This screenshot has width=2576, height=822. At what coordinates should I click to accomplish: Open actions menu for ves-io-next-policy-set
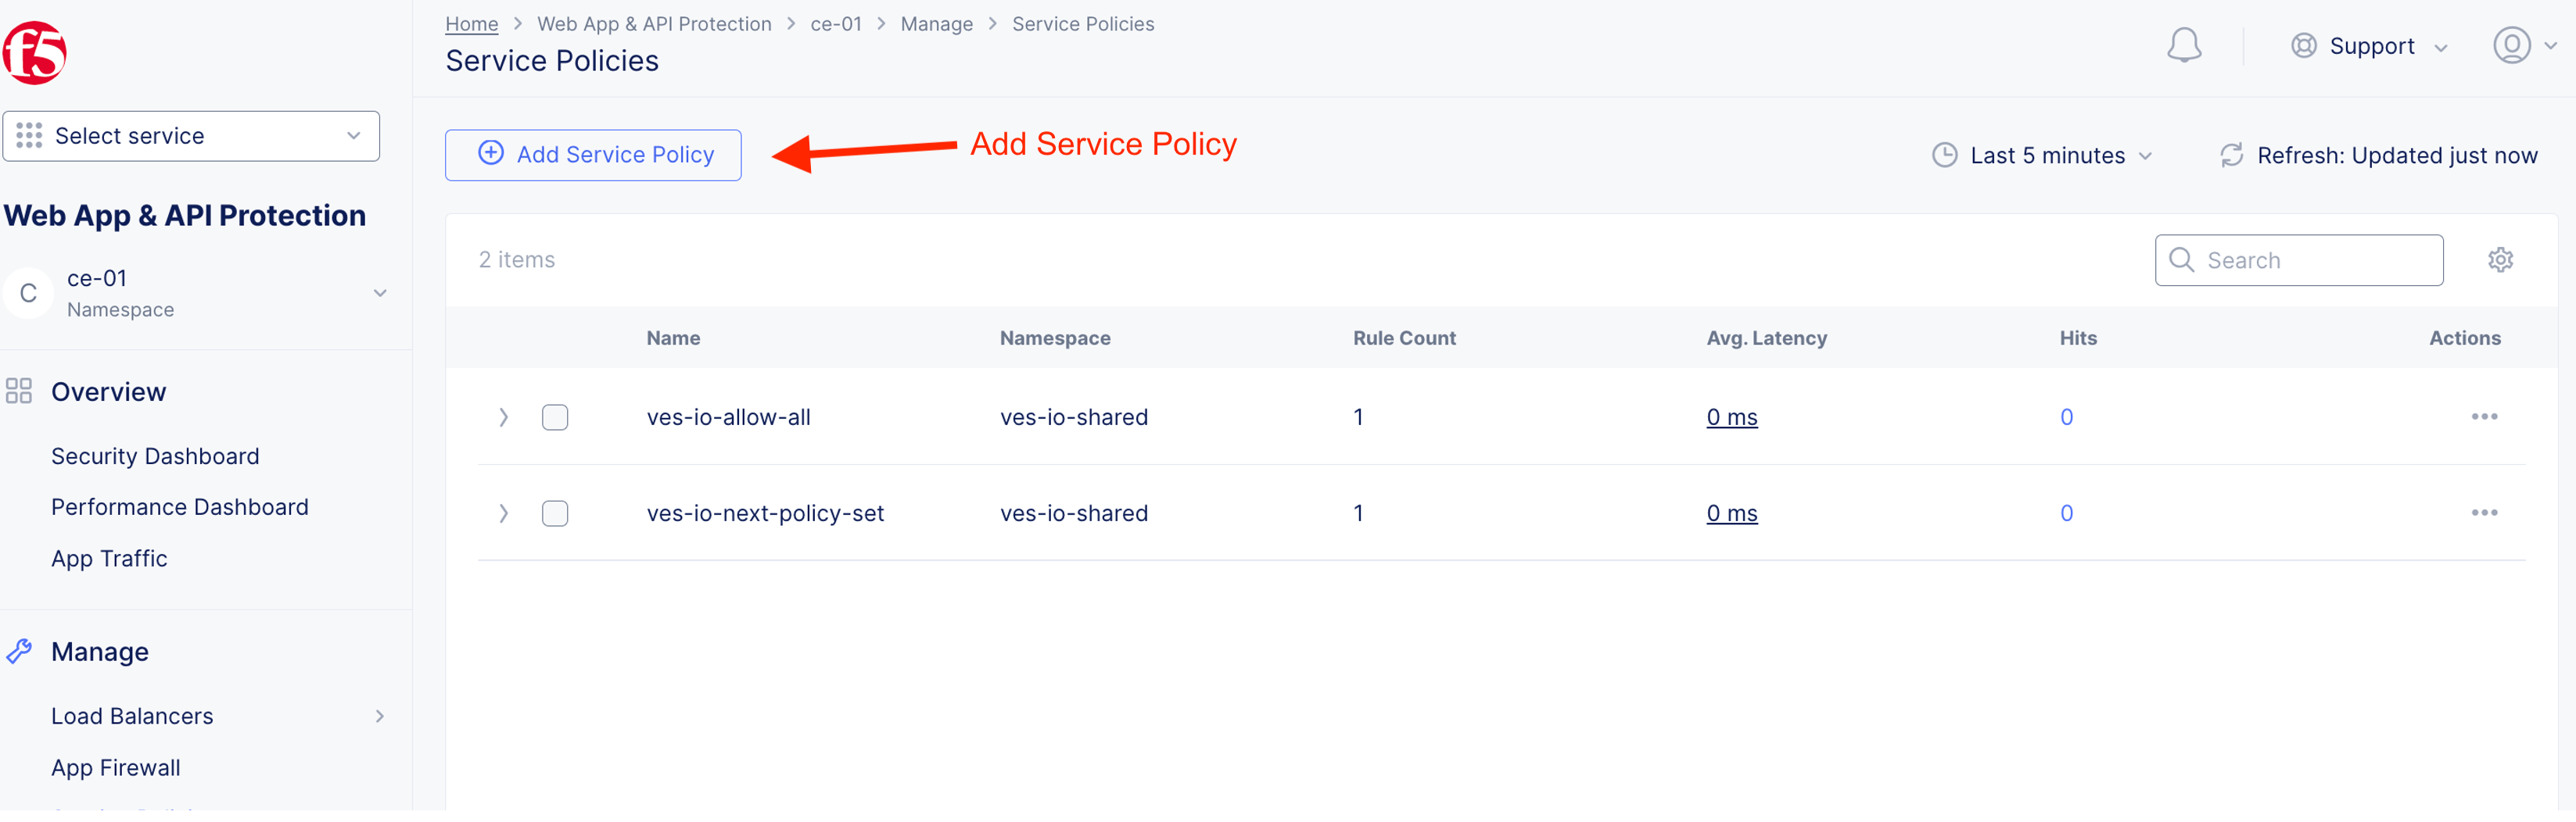[2483, 513]
